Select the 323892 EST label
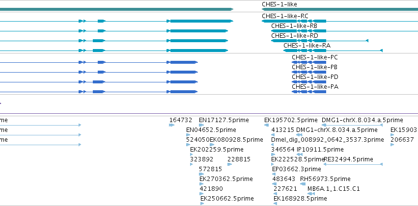 (201, 160)
